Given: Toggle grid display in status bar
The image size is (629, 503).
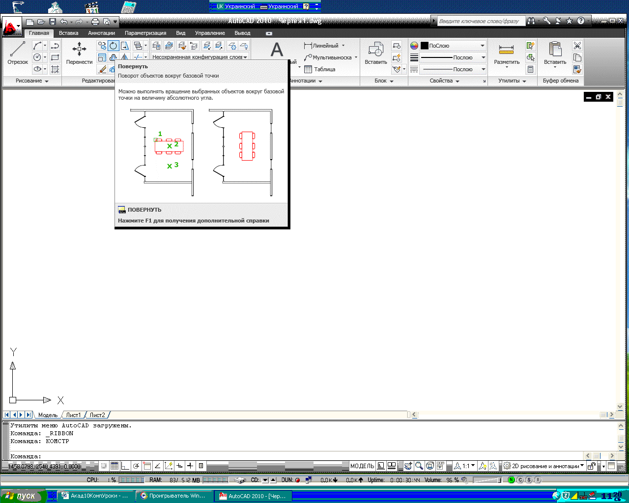Looking at the screenshot, I should (x=114, y=466).
